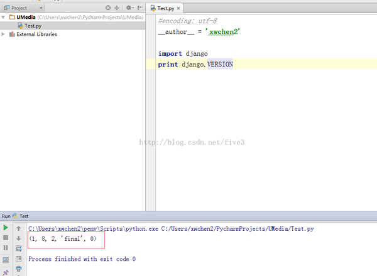Select Test.py in the project tree
This screenshot has width=377, height=276.
(x=33, y=26)
